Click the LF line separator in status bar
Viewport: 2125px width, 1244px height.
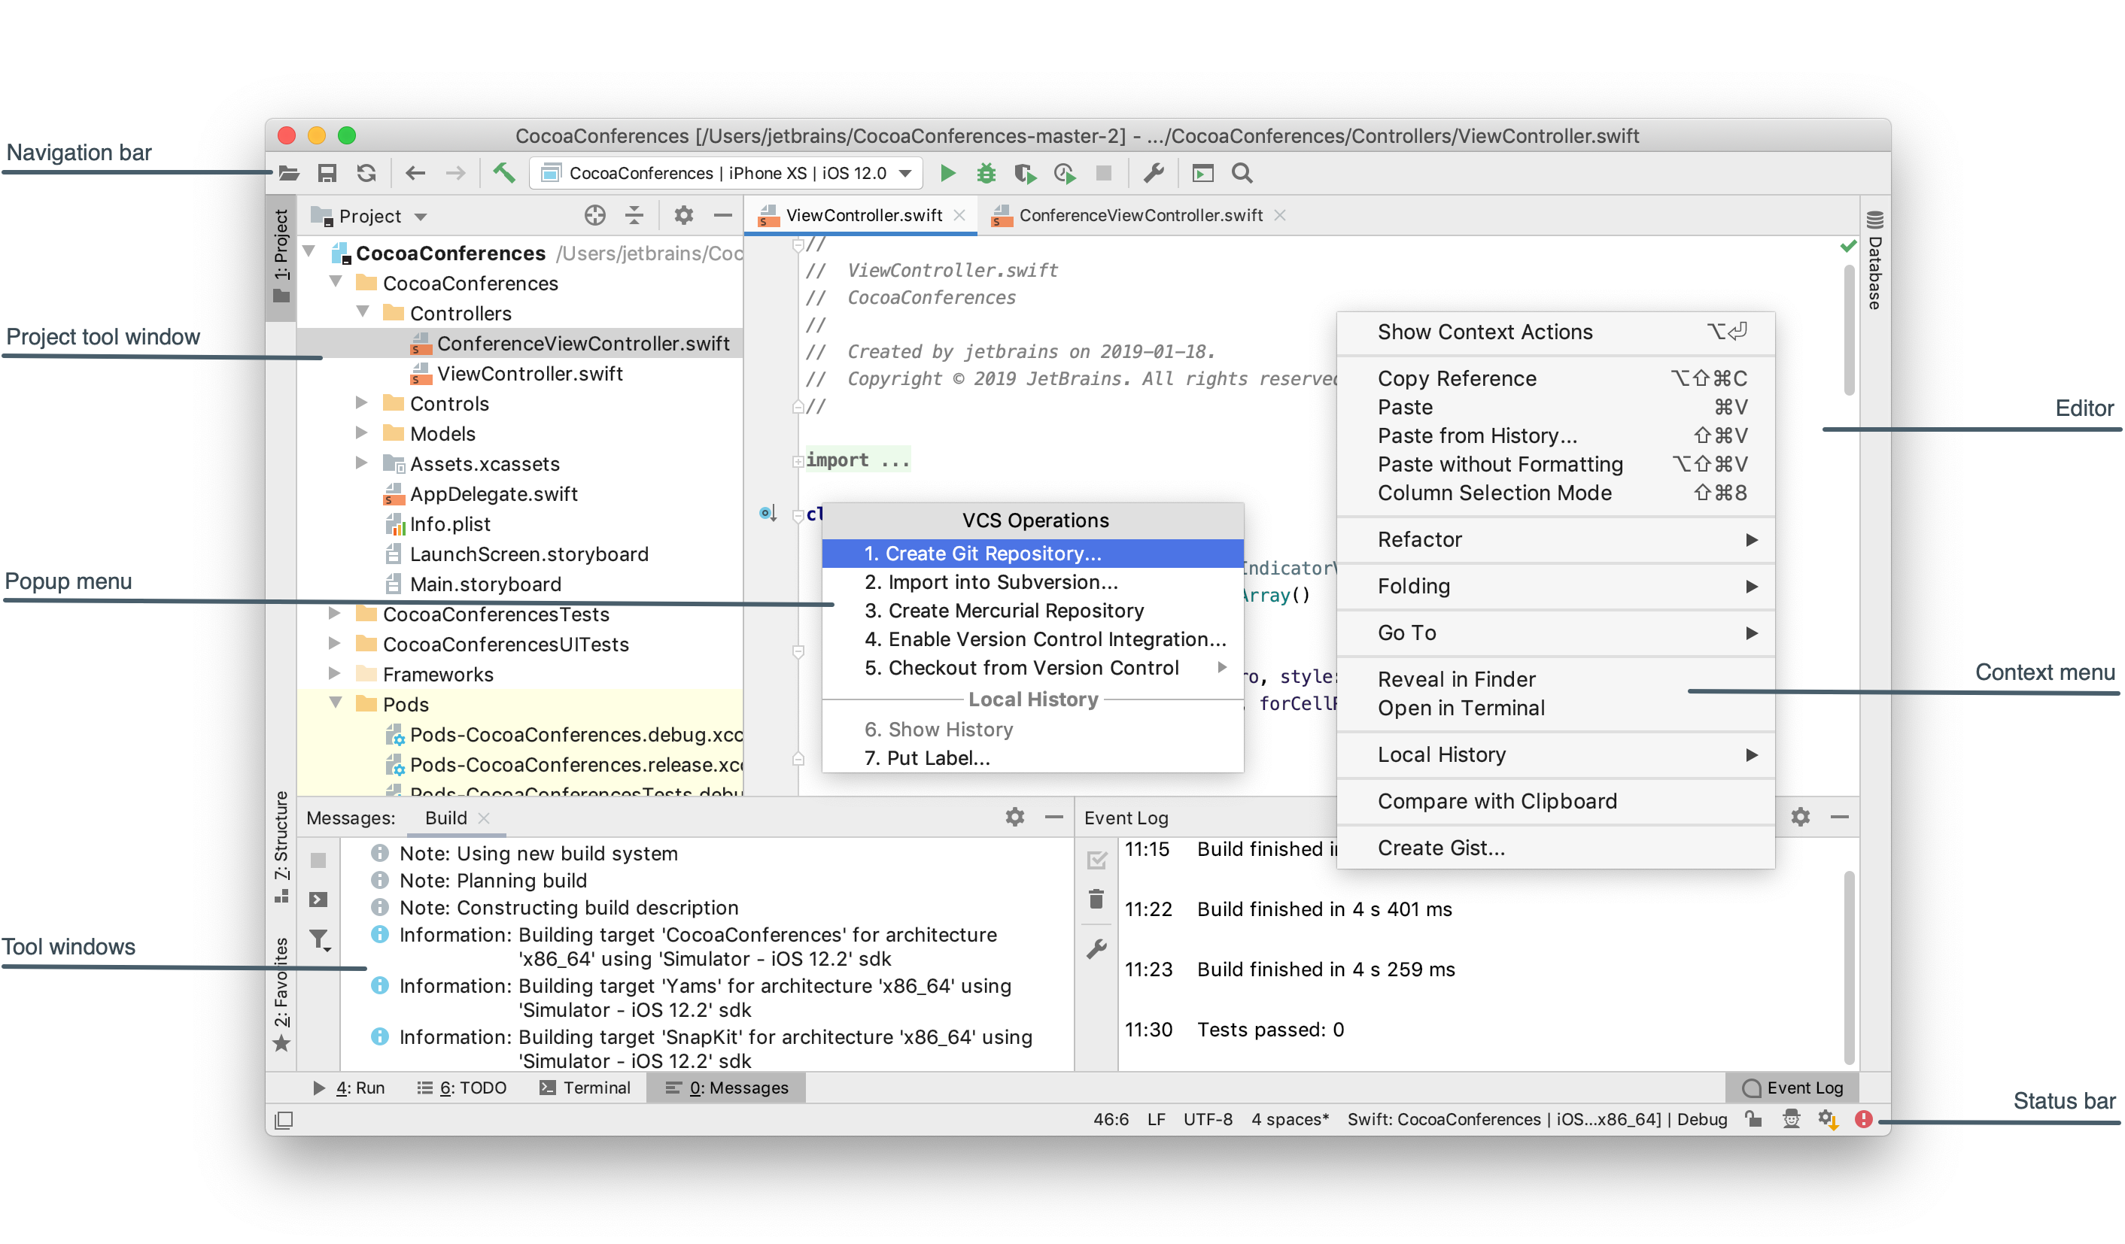tap(1156, 1120)
